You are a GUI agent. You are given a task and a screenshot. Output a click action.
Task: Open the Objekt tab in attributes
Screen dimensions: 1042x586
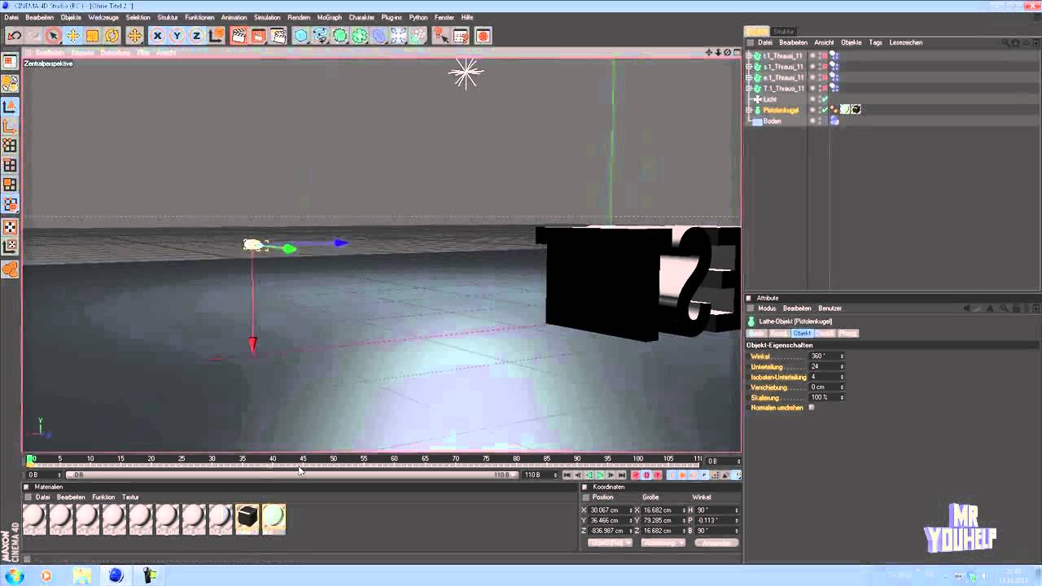[802, 334]
